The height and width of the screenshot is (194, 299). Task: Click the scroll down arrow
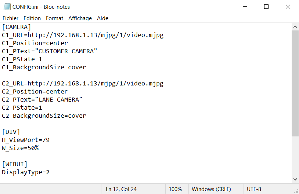[295, 179]
